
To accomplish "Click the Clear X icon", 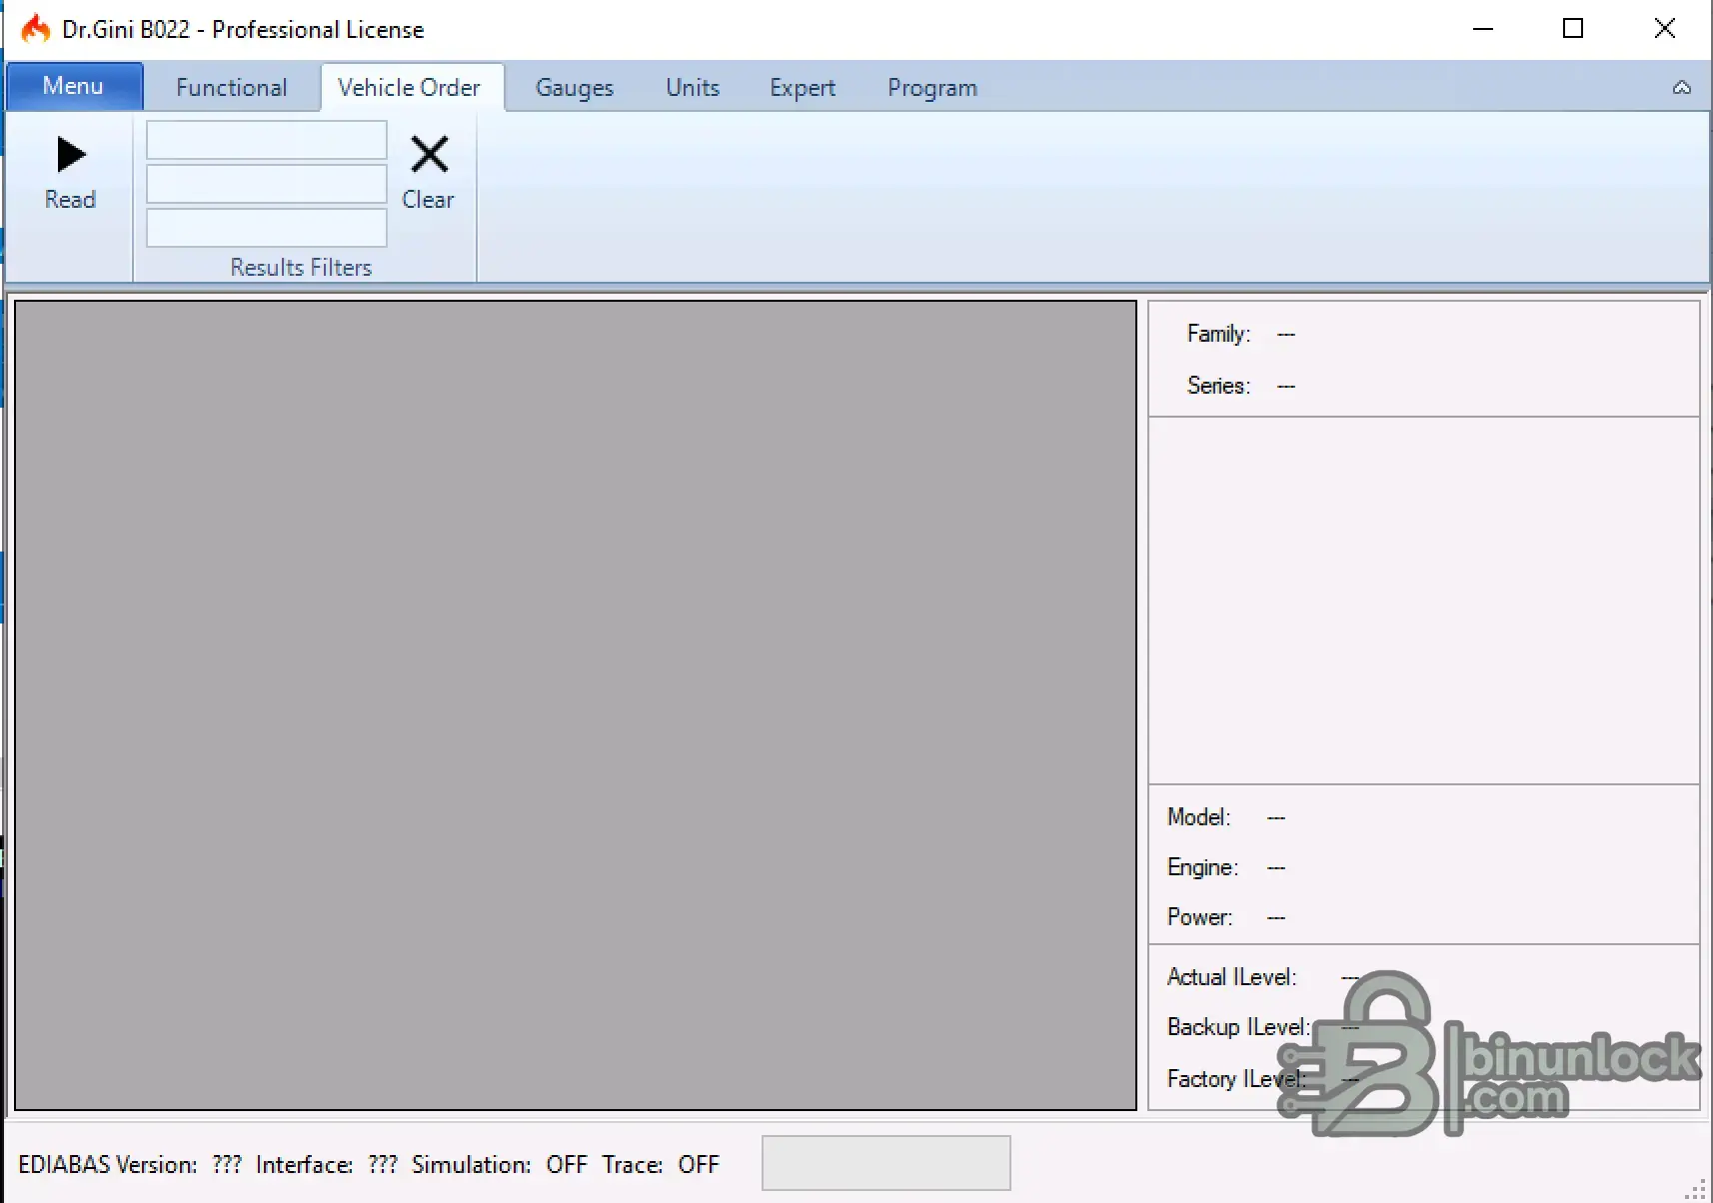I will click(x=430, y=155).
